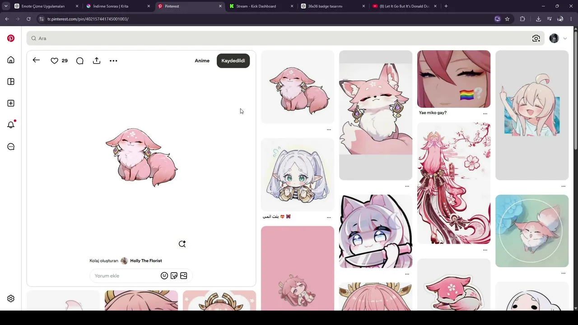Start a visual search with the camera icon
The width and height of the screenshot is (578, 325).
pyautogui.click(x=536, y=38)
